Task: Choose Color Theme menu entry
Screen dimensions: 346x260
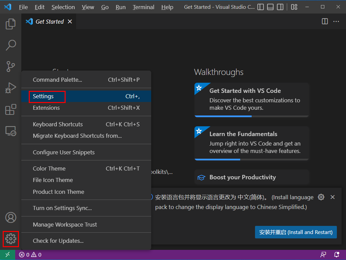Action: [49, 168]
